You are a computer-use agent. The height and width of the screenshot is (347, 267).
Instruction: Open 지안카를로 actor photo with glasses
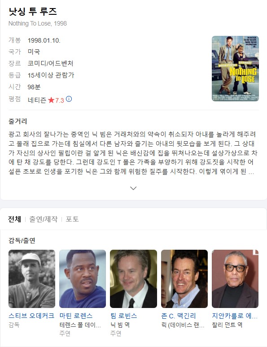point(235,279)
